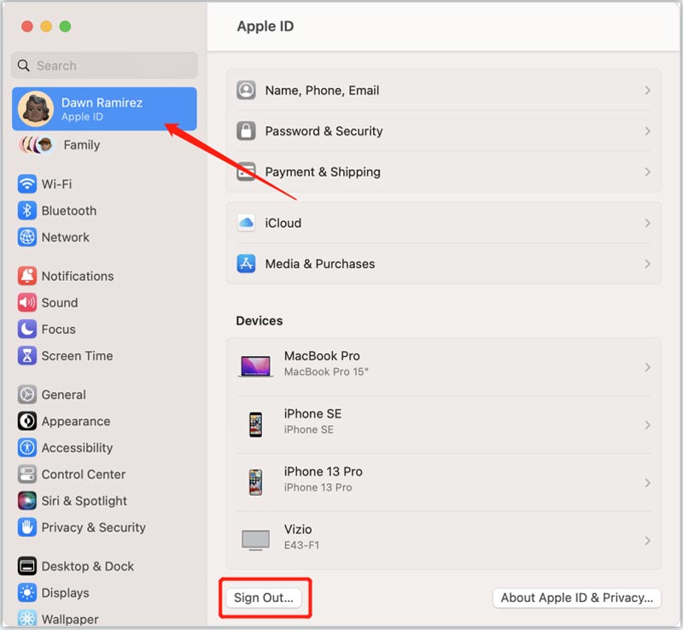Select the Desktop & Dock icon

[x=27, y=566]
